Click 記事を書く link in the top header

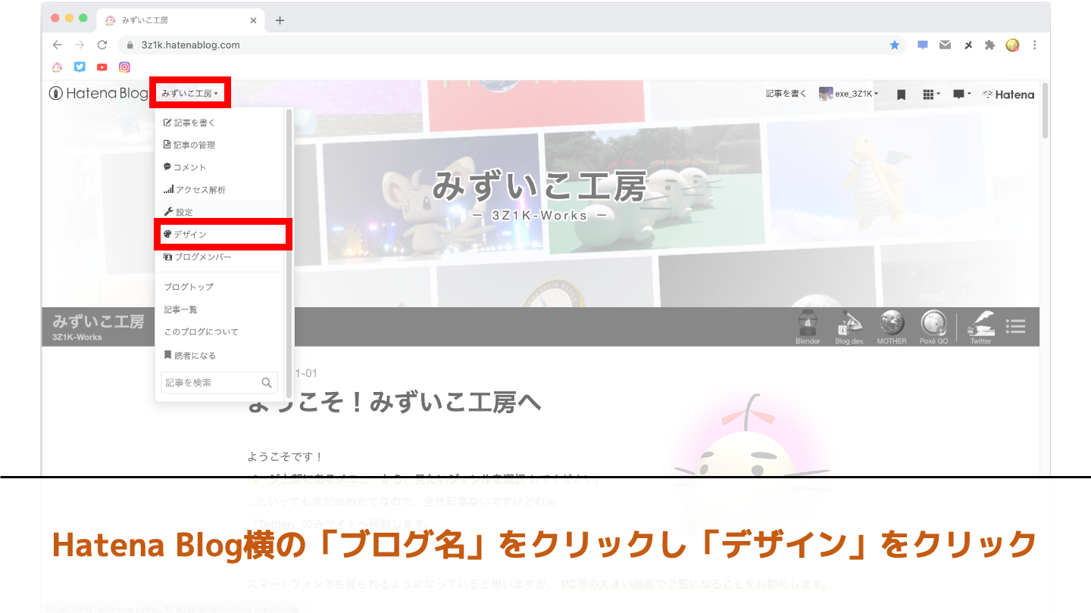click(786, 94)
